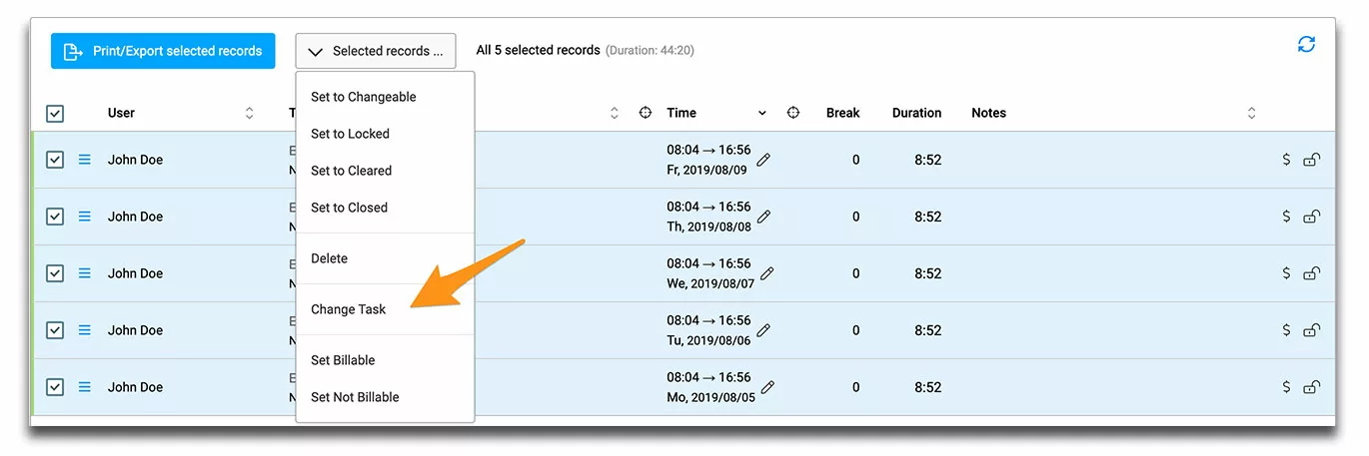Click pencil edit icon for Fr, 2019/08/09 record
1369x456 pixels.
click(x=764, y=160)
